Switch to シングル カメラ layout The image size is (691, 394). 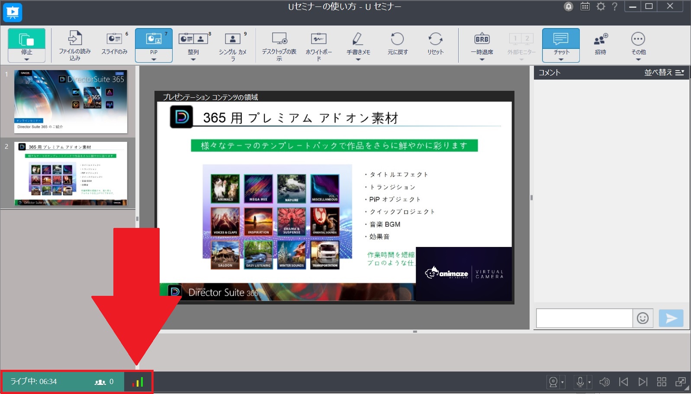233,45
